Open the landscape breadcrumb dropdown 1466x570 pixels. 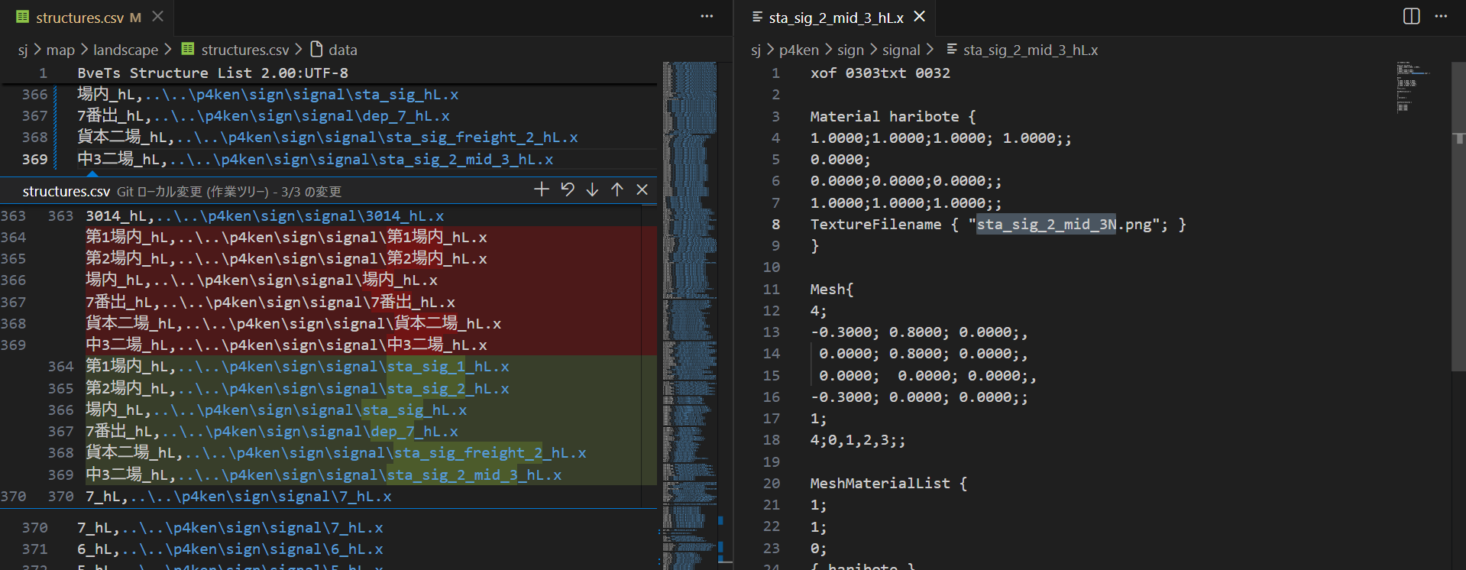pyautogui.click(x=125, y=50)
